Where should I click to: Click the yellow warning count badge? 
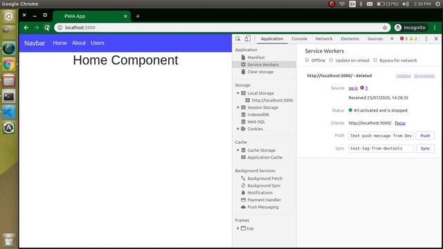[x=413, y=39]
